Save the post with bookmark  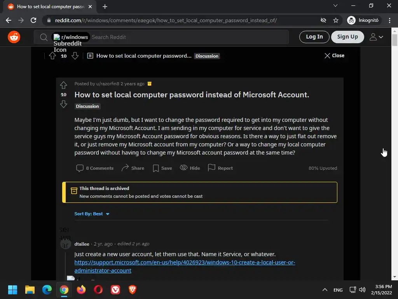pos(162,168)
